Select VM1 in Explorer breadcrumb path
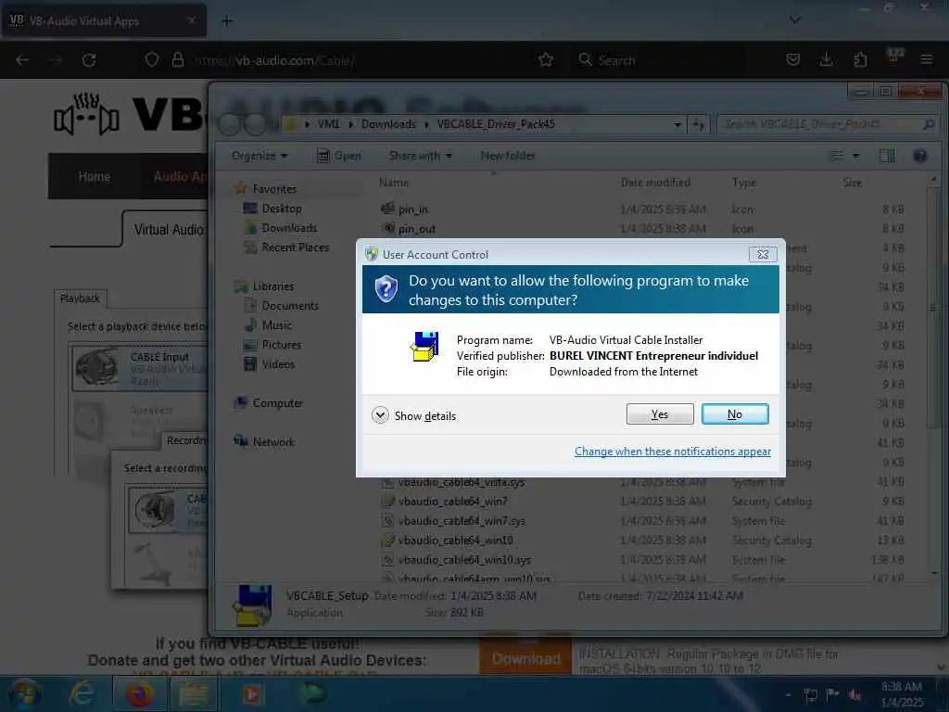Image resolution: width=949 pixels, height=712 pixels. pos(329,124)
